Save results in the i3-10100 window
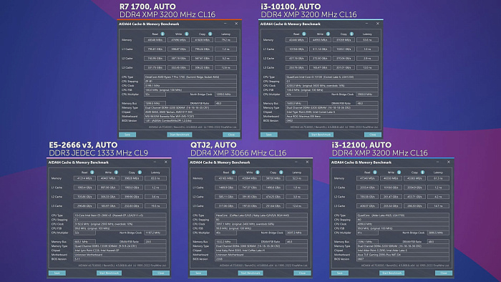This screenshot has height=282, width=501. tap(268, 135)
